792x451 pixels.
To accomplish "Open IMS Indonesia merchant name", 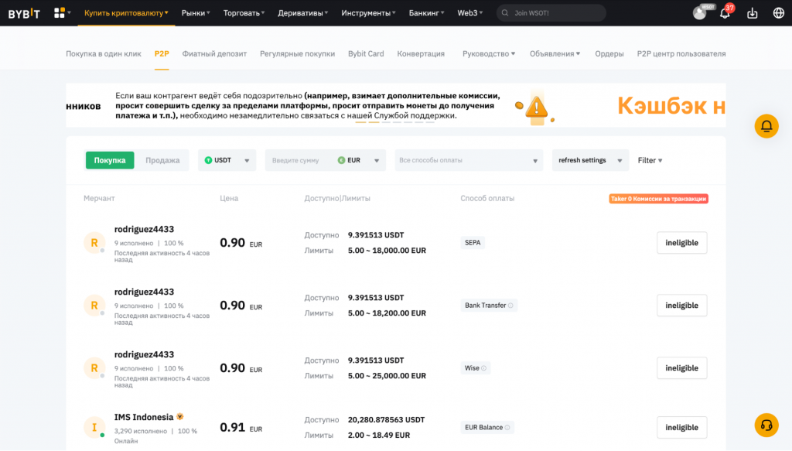I will (144, 417).
